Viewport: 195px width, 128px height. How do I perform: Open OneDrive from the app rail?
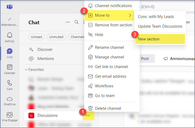pyautogui.click(x=9, y=101)
